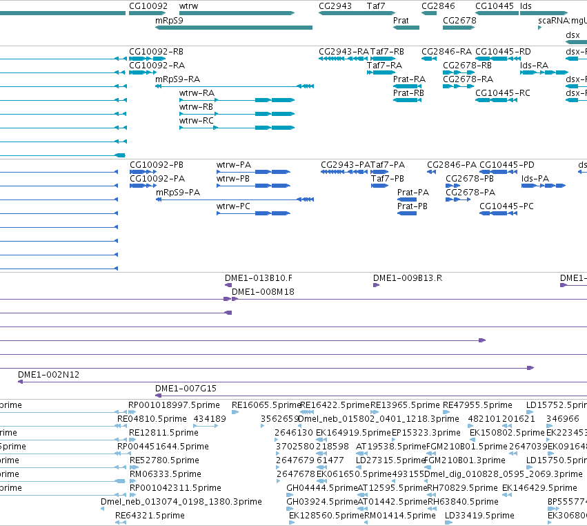Image resolution: width=587 pixels, height=526 pixels.
Task: Click the mRpS9 gene label
Action: click(169, 20)
